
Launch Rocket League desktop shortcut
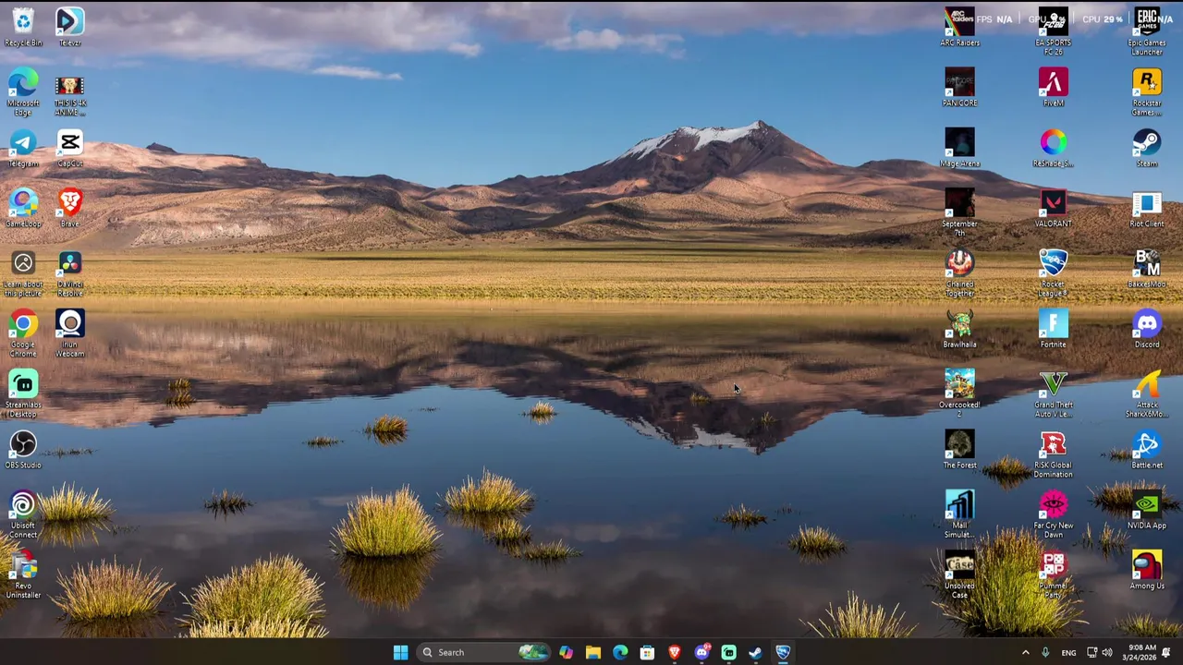(1053, 272)
